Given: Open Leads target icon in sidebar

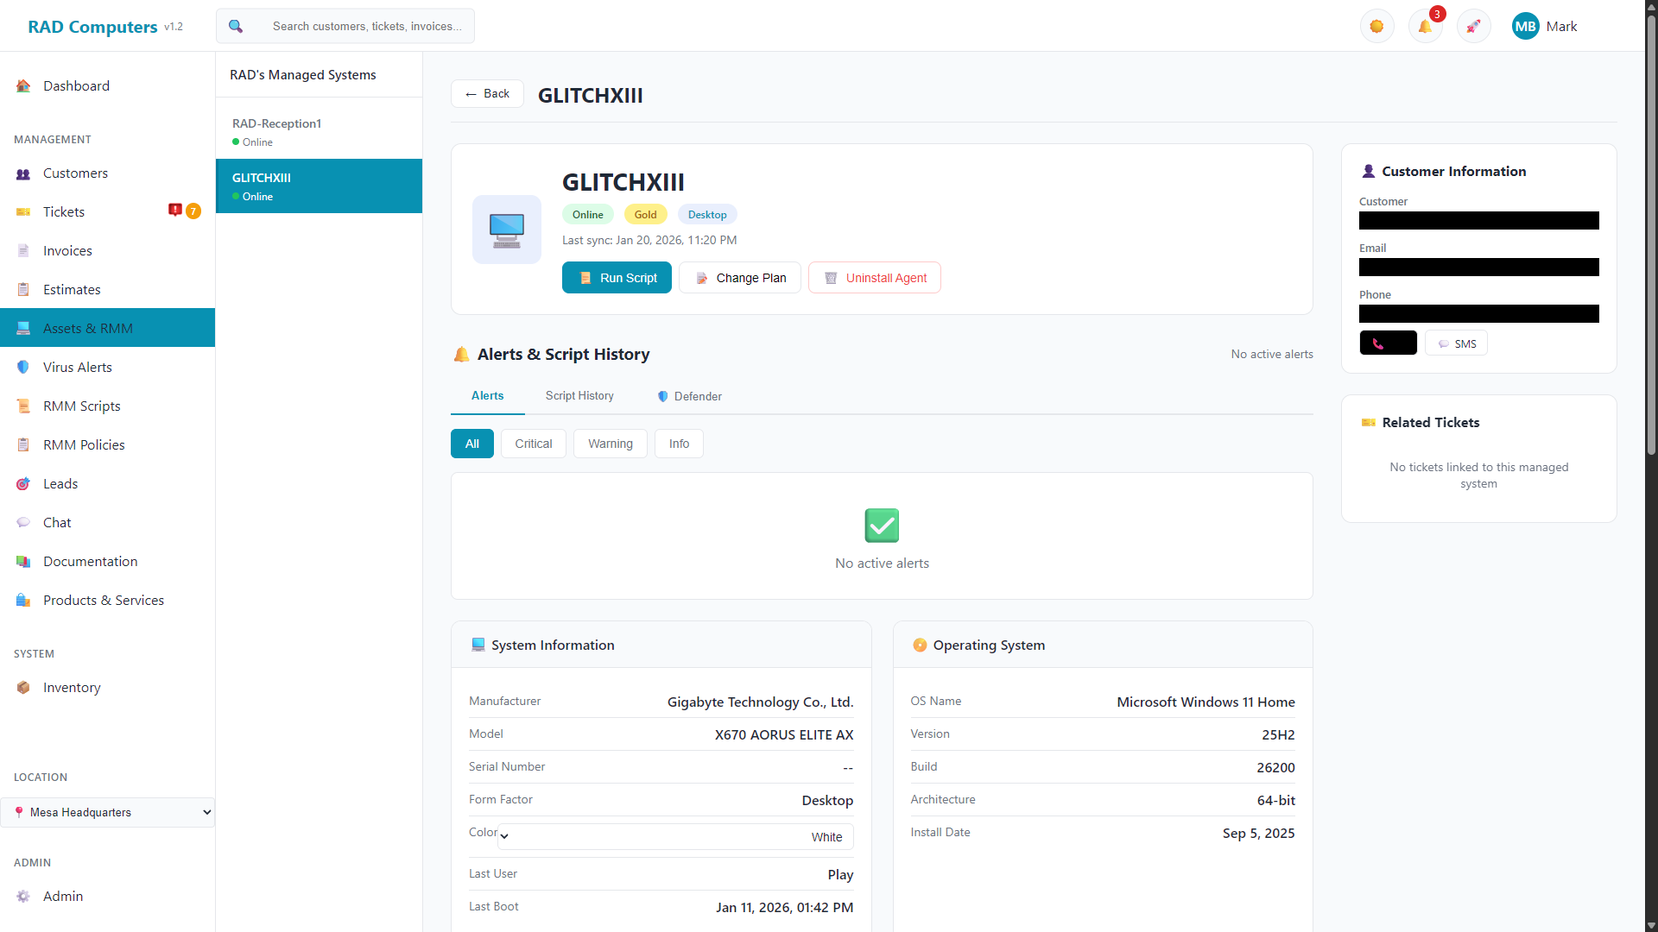Looking at the screenshot, I should [23, 483].
